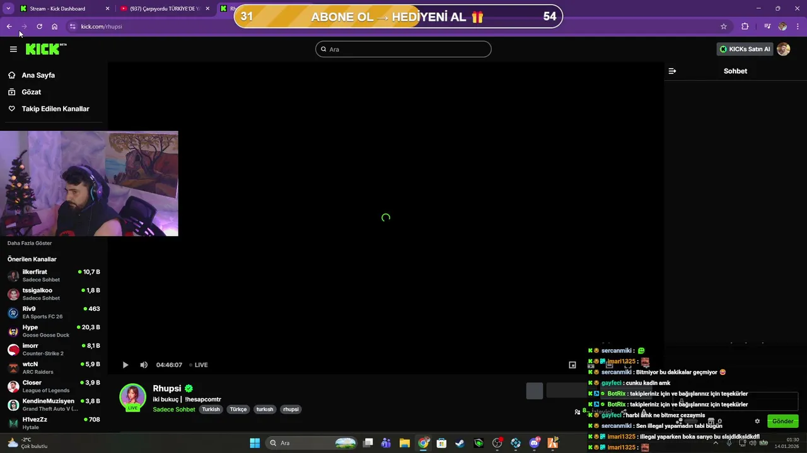Open File Explorer from taskbar
Screen dimensions: 807x453
[x=405, y=443]
